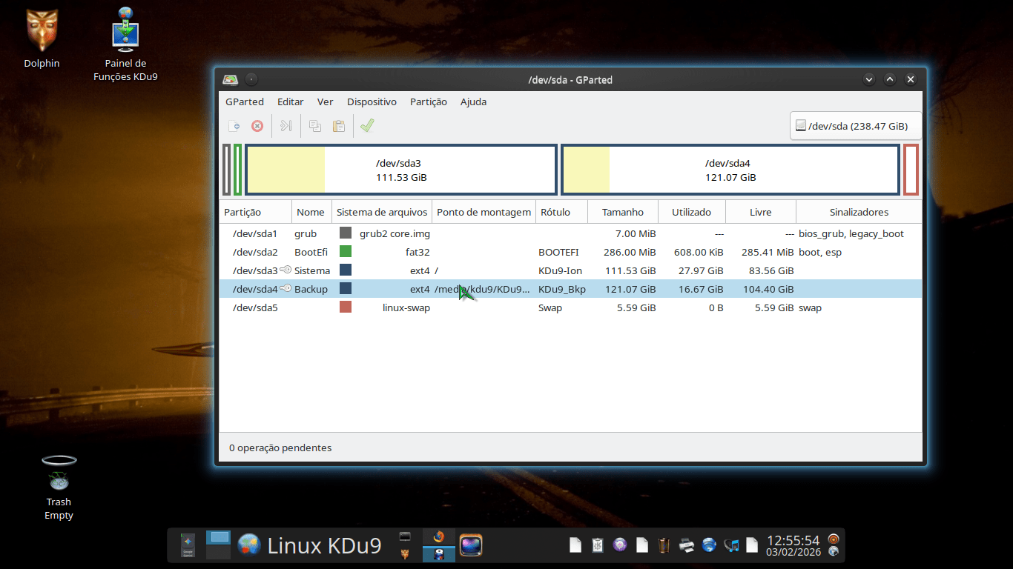Viewport: 1013px width, 569px height.
Task: Open the Partição menu
Action: coord(428,102)
